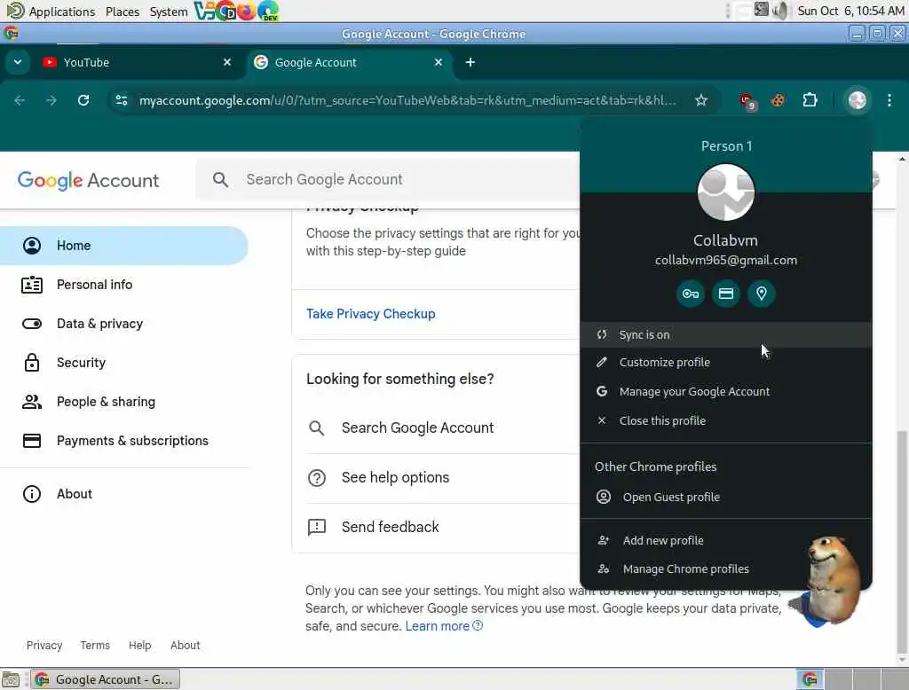Launch the VNC viewer icon in the top panel

(204, 11)
